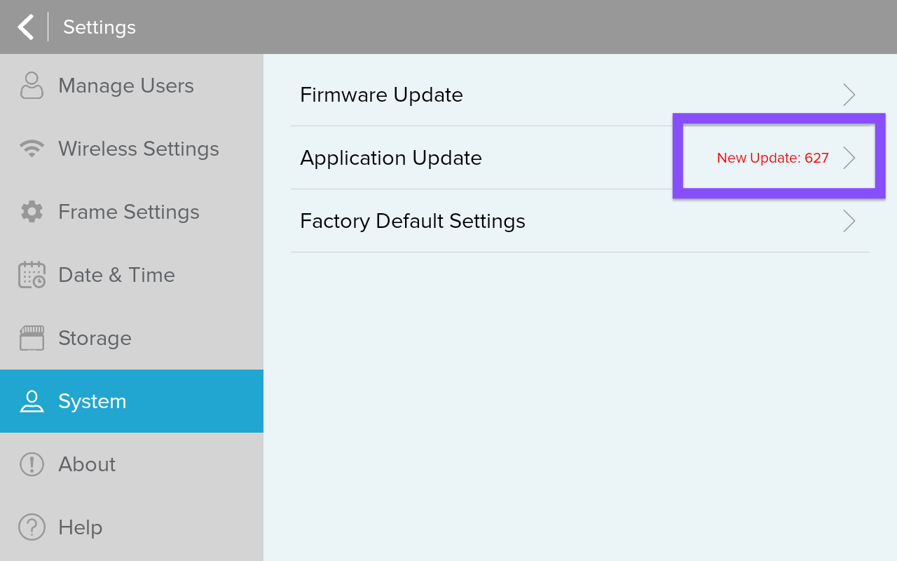897x561 pixels.
Task: Expand the Firmware Update chevron
Action: (849, 95)
